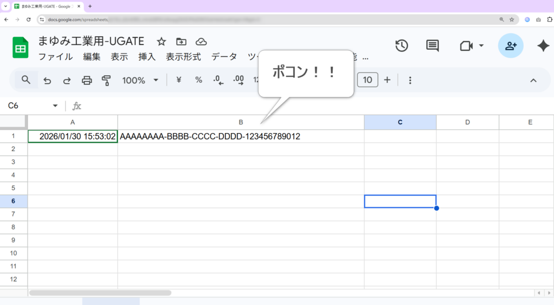
Task: Select the paint format roller tool
Action: pos(106,80)
